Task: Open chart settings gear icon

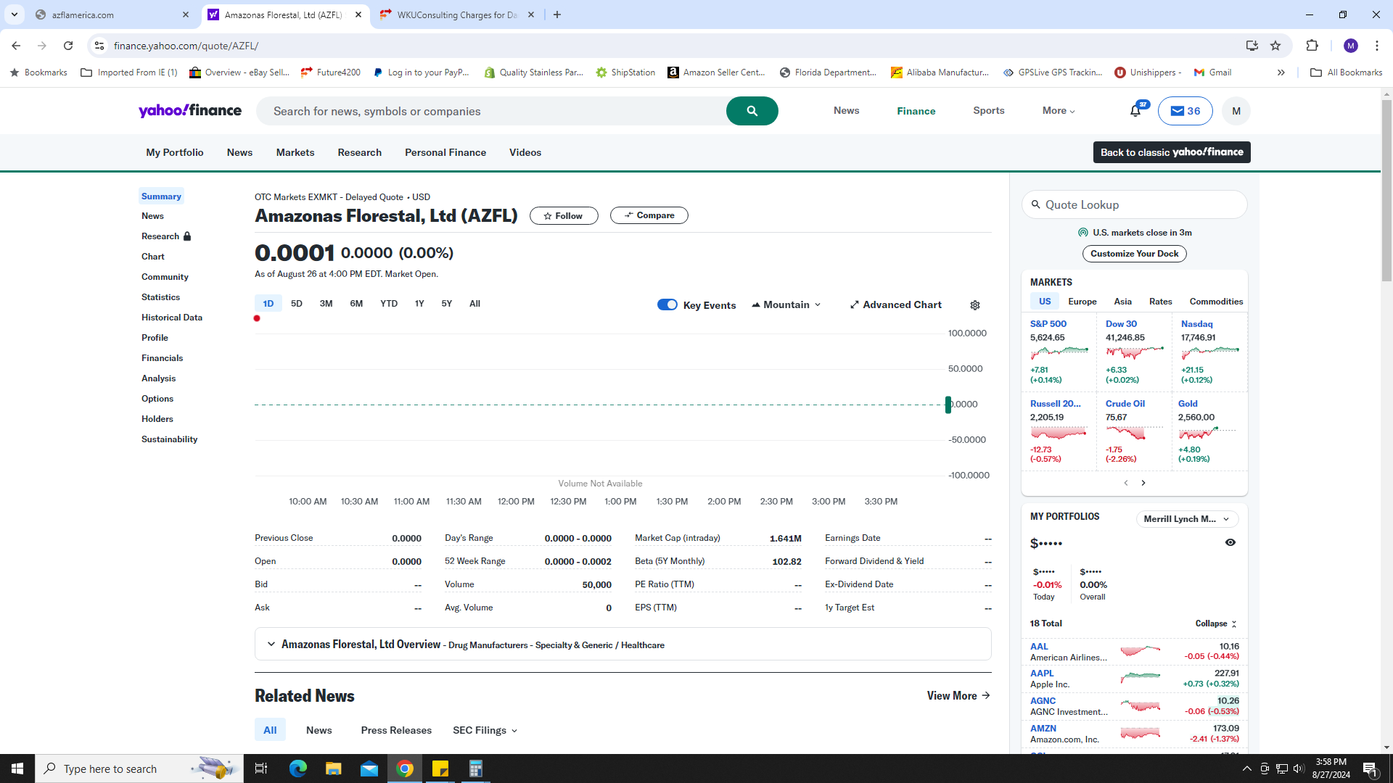Action: pyautogui.click(x=975, y=305)
